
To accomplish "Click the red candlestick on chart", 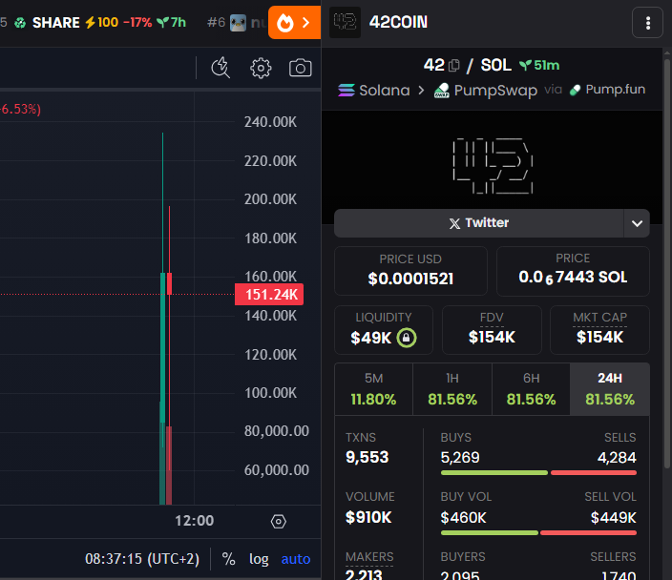I will (169, 283).
